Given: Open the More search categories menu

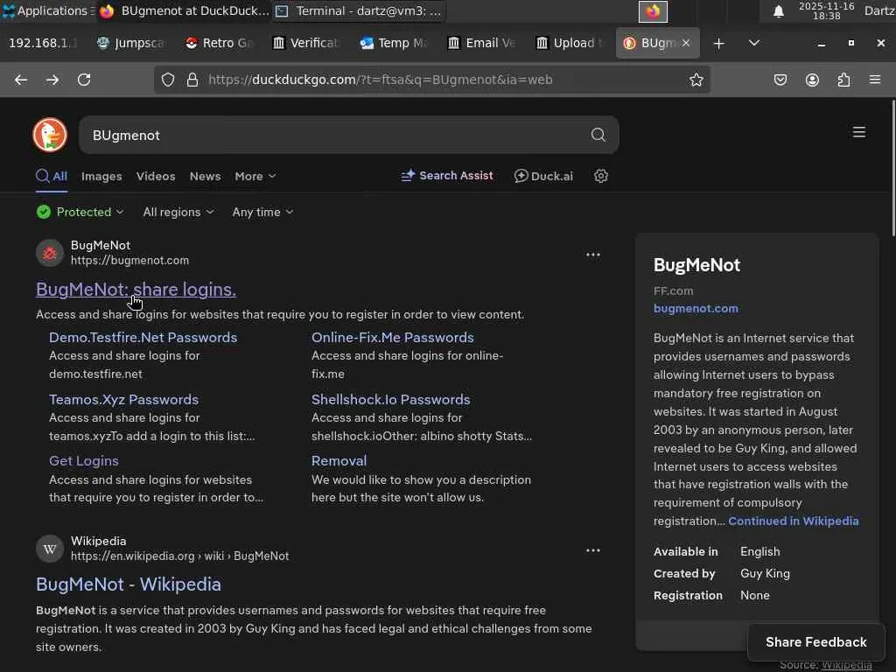Looking at the screenshot, I should point(255,176).
